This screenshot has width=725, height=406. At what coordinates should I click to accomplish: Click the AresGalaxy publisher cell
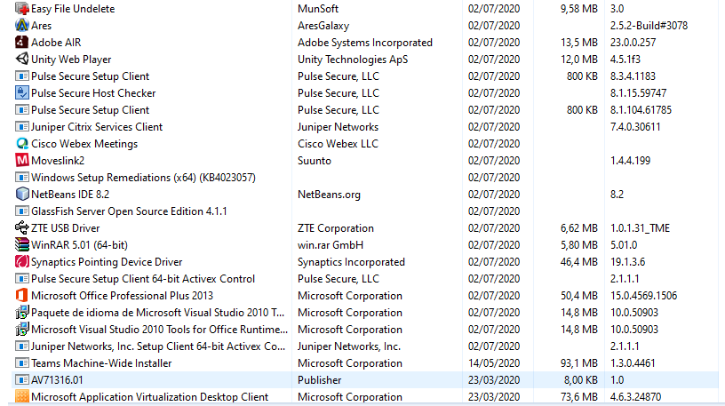(x=323, y=26)
